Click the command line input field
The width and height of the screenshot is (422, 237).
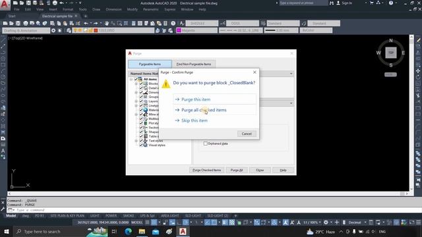tap(212, 210)
